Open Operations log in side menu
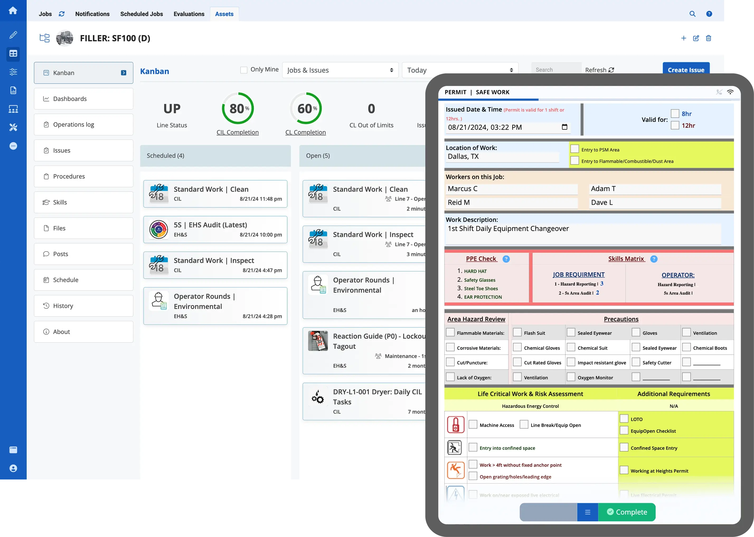The height and width of the screenshot is (537, 754). (84, 124)
